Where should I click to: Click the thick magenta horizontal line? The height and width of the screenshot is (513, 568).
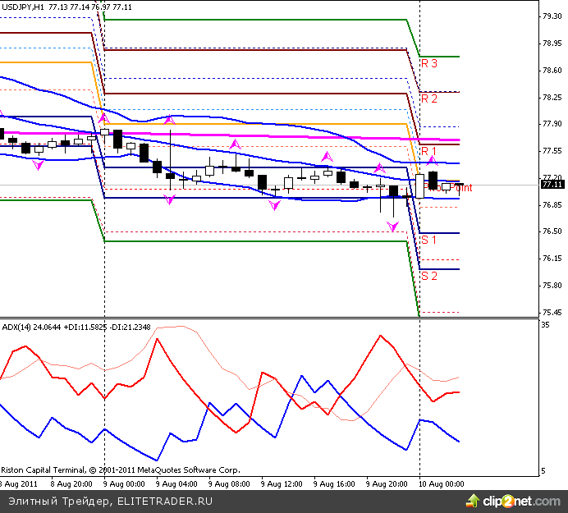click(x=246, y=135)
